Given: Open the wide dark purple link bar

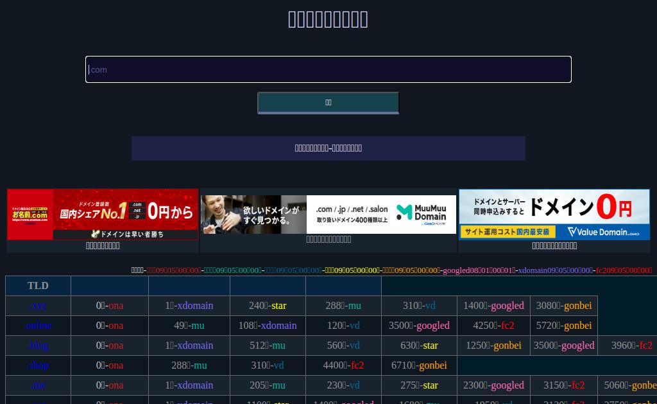Looking at the screenshot, I should point(328,148).
